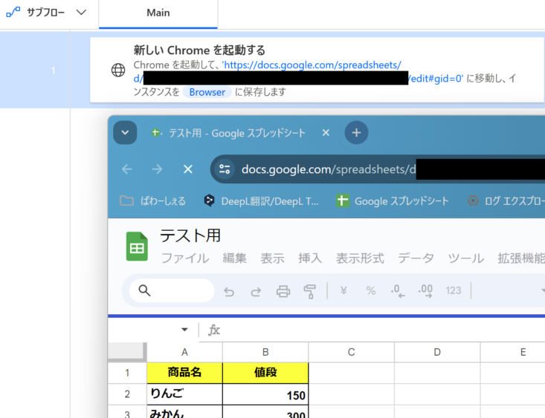Select row 1 header

pos(127,373)
